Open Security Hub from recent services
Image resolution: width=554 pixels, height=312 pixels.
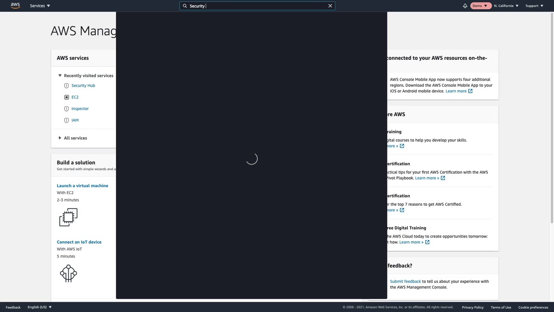pyautogui.click(x=83, y=85)
